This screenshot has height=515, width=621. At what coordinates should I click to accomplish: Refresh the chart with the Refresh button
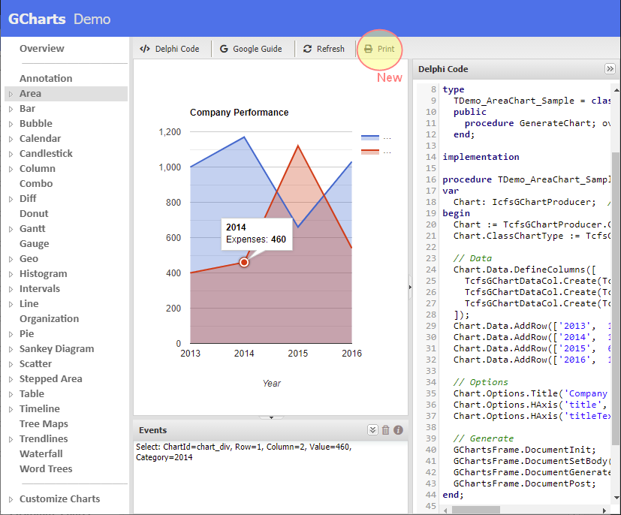tap(324, 49)
